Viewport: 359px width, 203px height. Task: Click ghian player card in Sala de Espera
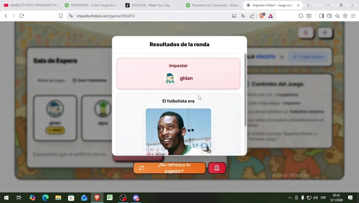(55, 118)
